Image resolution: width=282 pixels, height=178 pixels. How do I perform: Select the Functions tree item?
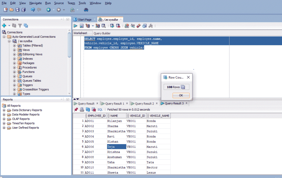pos(28,72)
